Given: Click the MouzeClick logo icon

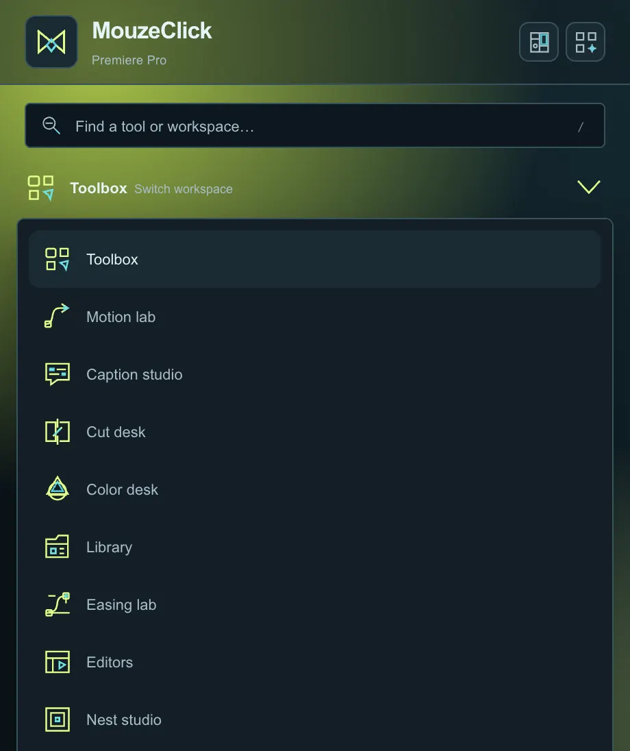Looking at the screenshot, I should pyautogui.click(x=51, y=42).
